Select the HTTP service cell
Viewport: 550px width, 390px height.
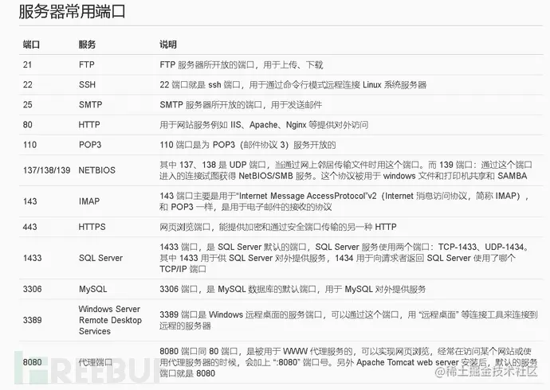click(89, 125)
